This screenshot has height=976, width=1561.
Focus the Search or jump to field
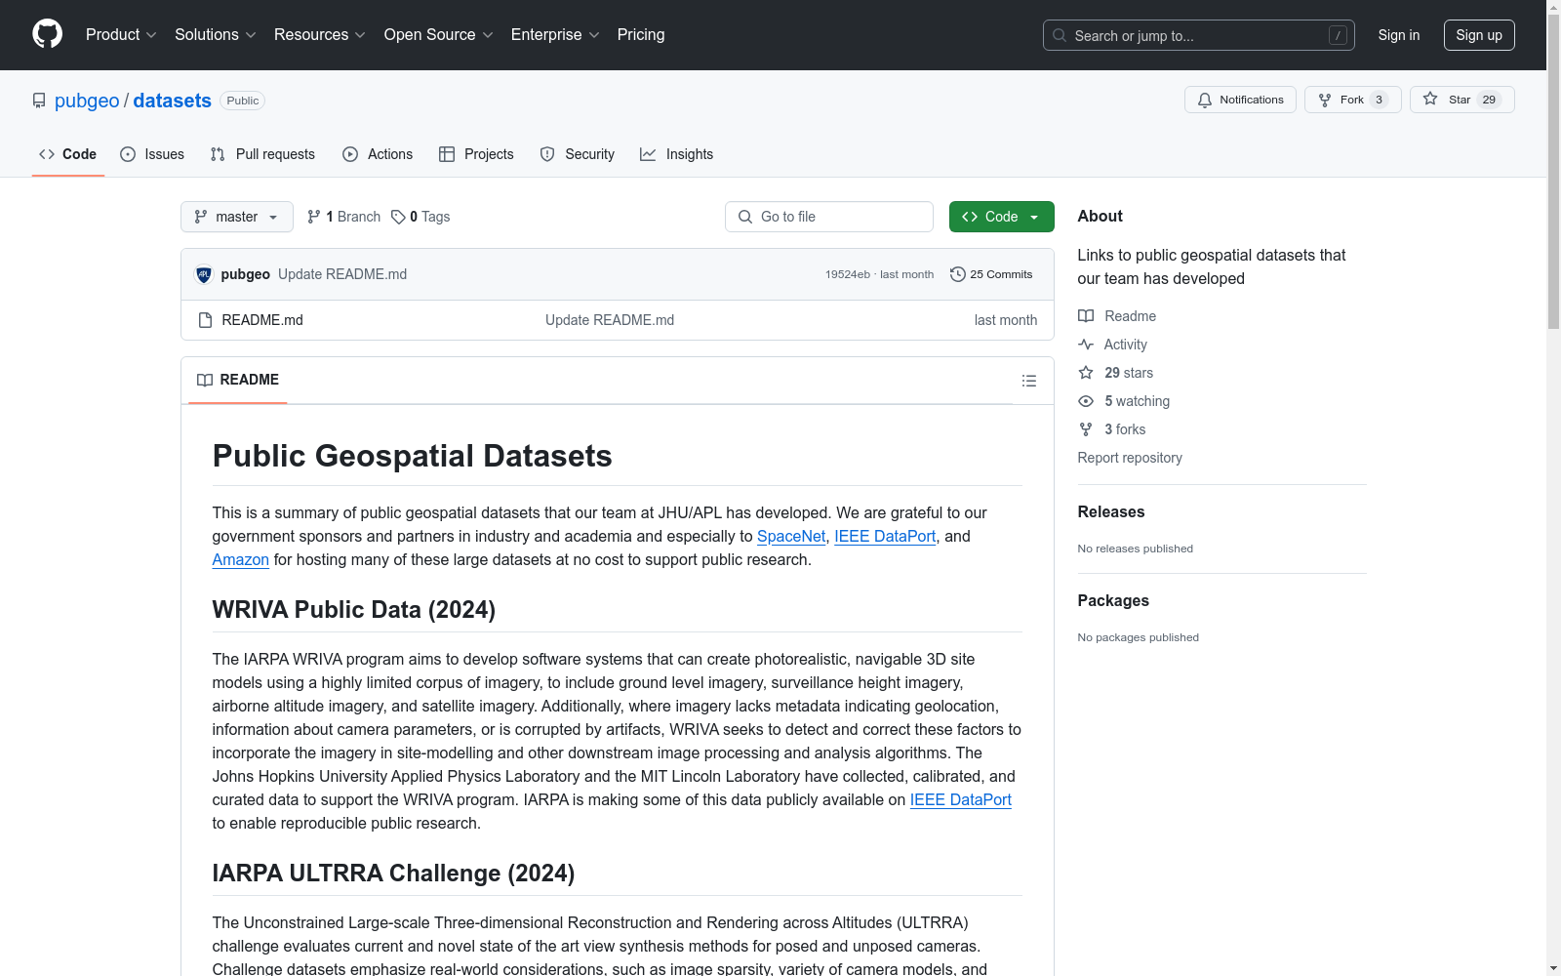click(1199, 35)
